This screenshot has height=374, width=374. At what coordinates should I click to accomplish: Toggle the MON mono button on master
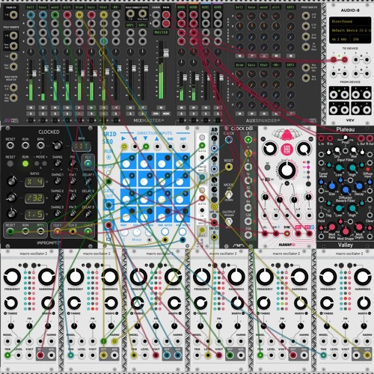pyautogui.click(x=166, y=114)
